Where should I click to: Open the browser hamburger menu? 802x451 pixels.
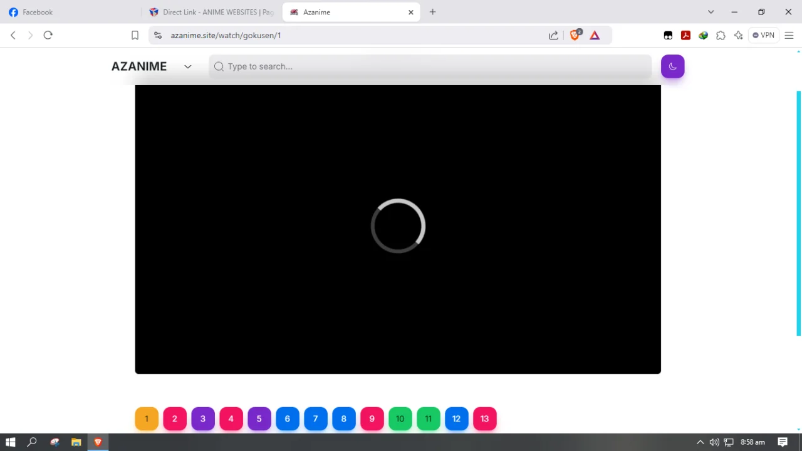(x=789, y=35)
